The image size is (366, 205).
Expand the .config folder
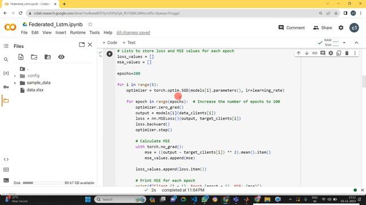pos(15,76)
